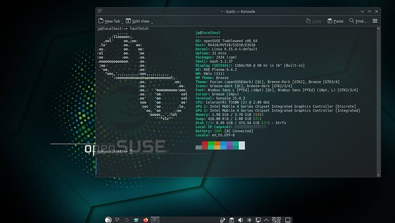Click the Show Desktop panel button
Screen dimensions: 395x223
point(288,220)
